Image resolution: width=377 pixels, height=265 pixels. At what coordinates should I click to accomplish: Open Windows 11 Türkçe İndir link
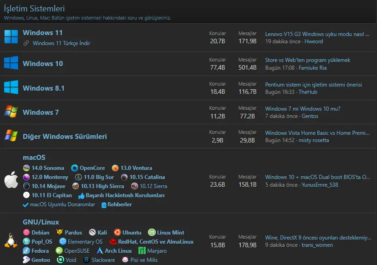tap(61, 43)
